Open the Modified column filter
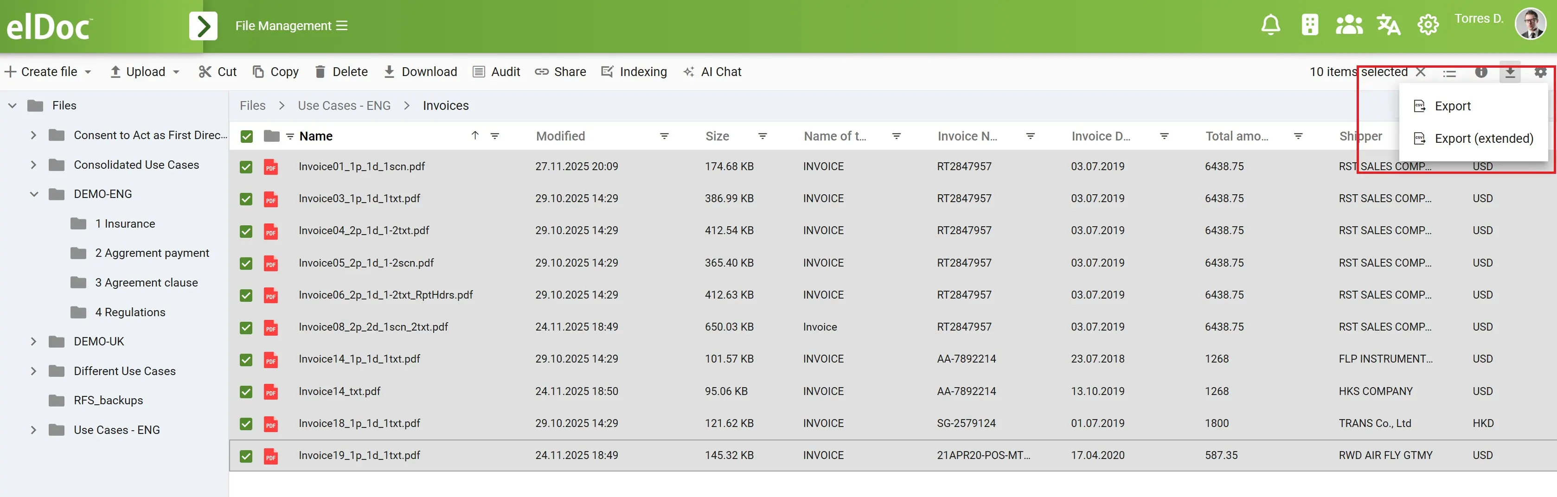Screen dimensions: 1557x497 [x=664, y=136]
